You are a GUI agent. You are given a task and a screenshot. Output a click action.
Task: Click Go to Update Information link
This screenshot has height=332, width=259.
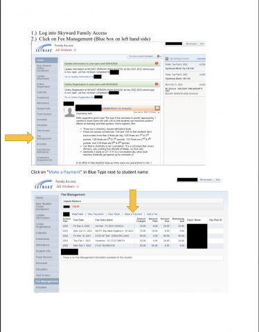(x=79, y=77)
